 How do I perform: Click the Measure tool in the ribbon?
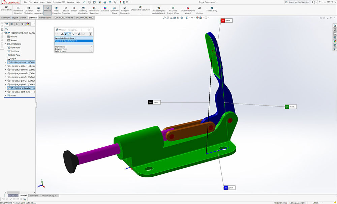pos(48,9)
